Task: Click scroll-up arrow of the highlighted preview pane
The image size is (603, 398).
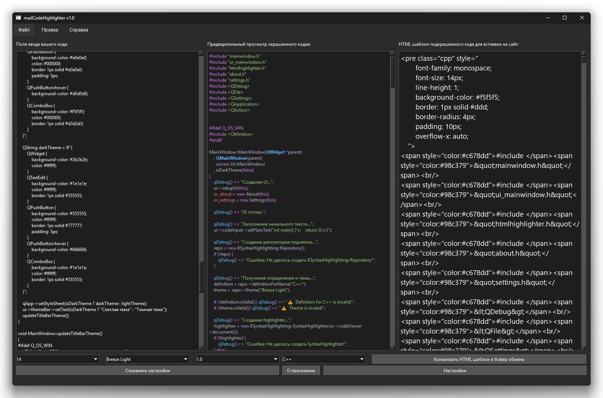Action: pyautogui.click(x=392, y=54)
